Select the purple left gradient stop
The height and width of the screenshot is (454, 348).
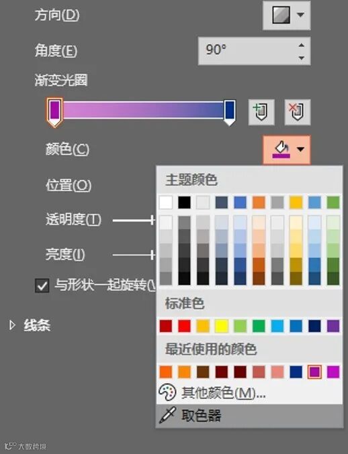54,113
